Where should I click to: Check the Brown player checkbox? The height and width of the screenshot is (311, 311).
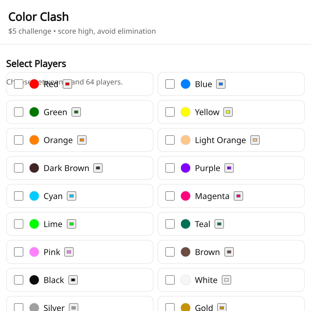[x=170, y=252]
